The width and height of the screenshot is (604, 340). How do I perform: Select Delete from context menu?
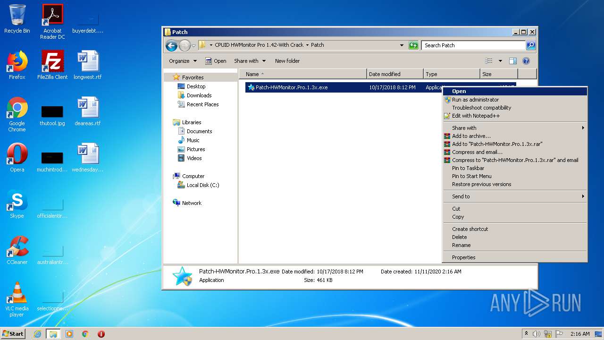[515, 237]
